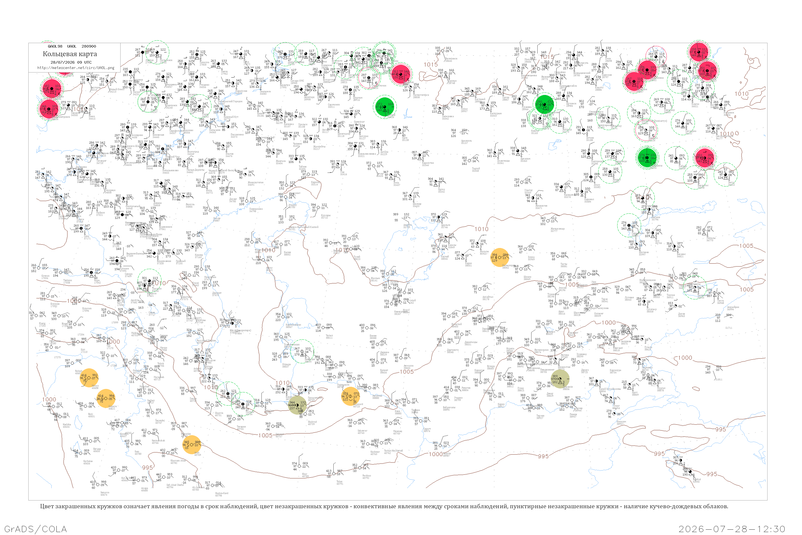Click the "Ртищево" station label
This screenshot has width=802, height=535.
(204, 85)
